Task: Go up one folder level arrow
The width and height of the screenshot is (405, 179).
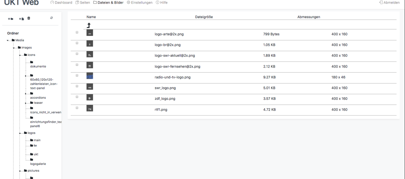Action: tap(89, 25)
